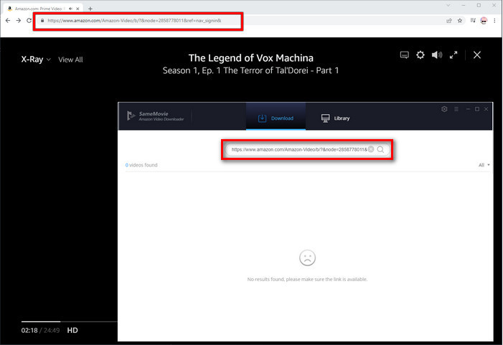
Task: Search with the magnifier icon in SameMovie
Action: 380,149
